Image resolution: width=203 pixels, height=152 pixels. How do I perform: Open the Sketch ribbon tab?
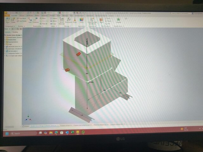point(37,16)
